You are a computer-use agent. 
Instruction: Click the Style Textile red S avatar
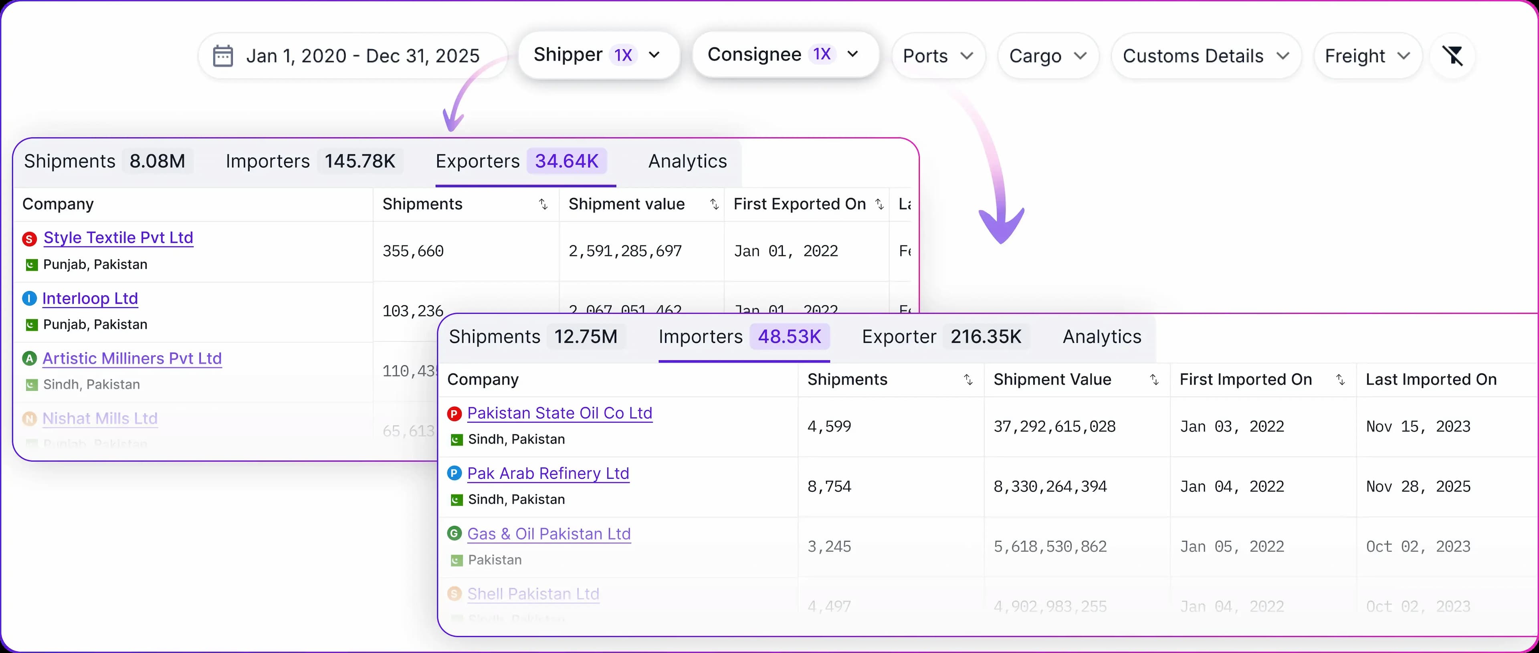click(29, 239)
